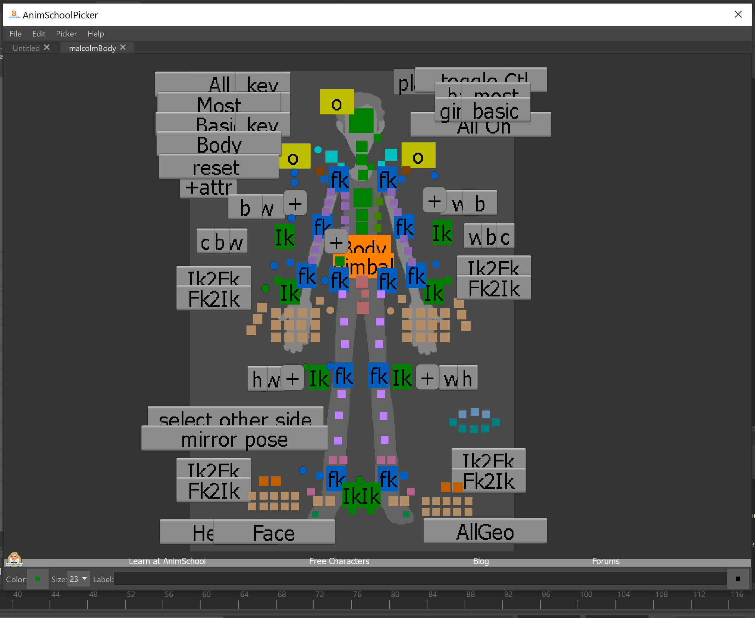Click the '+' button next to w b
This screenshot has width=755, height=618.
click(x=434, y=200)
